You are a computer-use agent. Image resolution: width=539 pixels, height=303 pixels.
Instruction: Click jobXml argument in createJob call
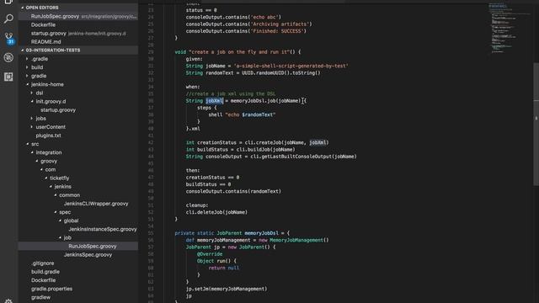(x=318, y=142)
